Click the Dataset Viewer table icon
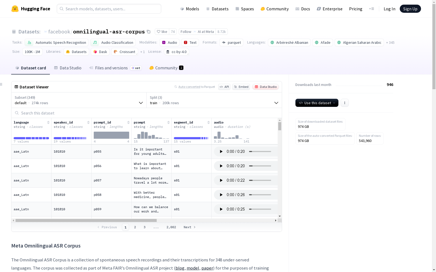436x272 pixels. (x=16, y=87)
